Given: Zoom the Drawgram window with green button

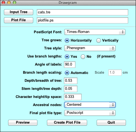Looking at the screenshot, I should click(15, 3).
